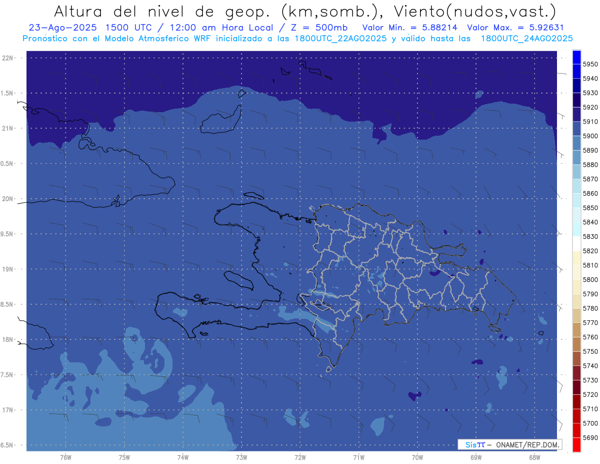Click the 5950 colorbar label
600x464 pixels.
click(x=590, y=65)
